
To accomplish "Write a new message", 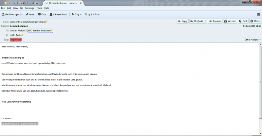I will coord(30,14).
